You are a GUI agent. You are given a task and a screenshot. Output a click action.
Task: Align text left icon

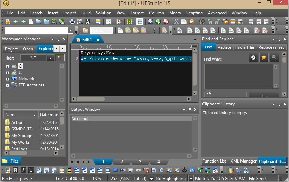coord(251,22)
